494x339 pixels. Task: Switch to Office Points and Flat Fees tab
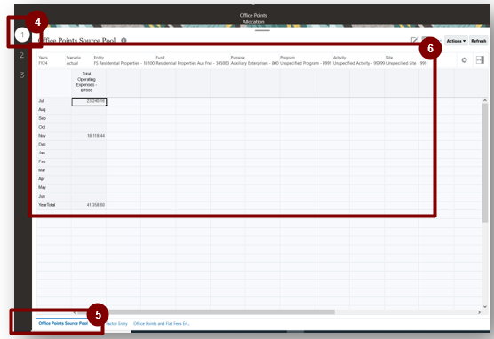162,324
